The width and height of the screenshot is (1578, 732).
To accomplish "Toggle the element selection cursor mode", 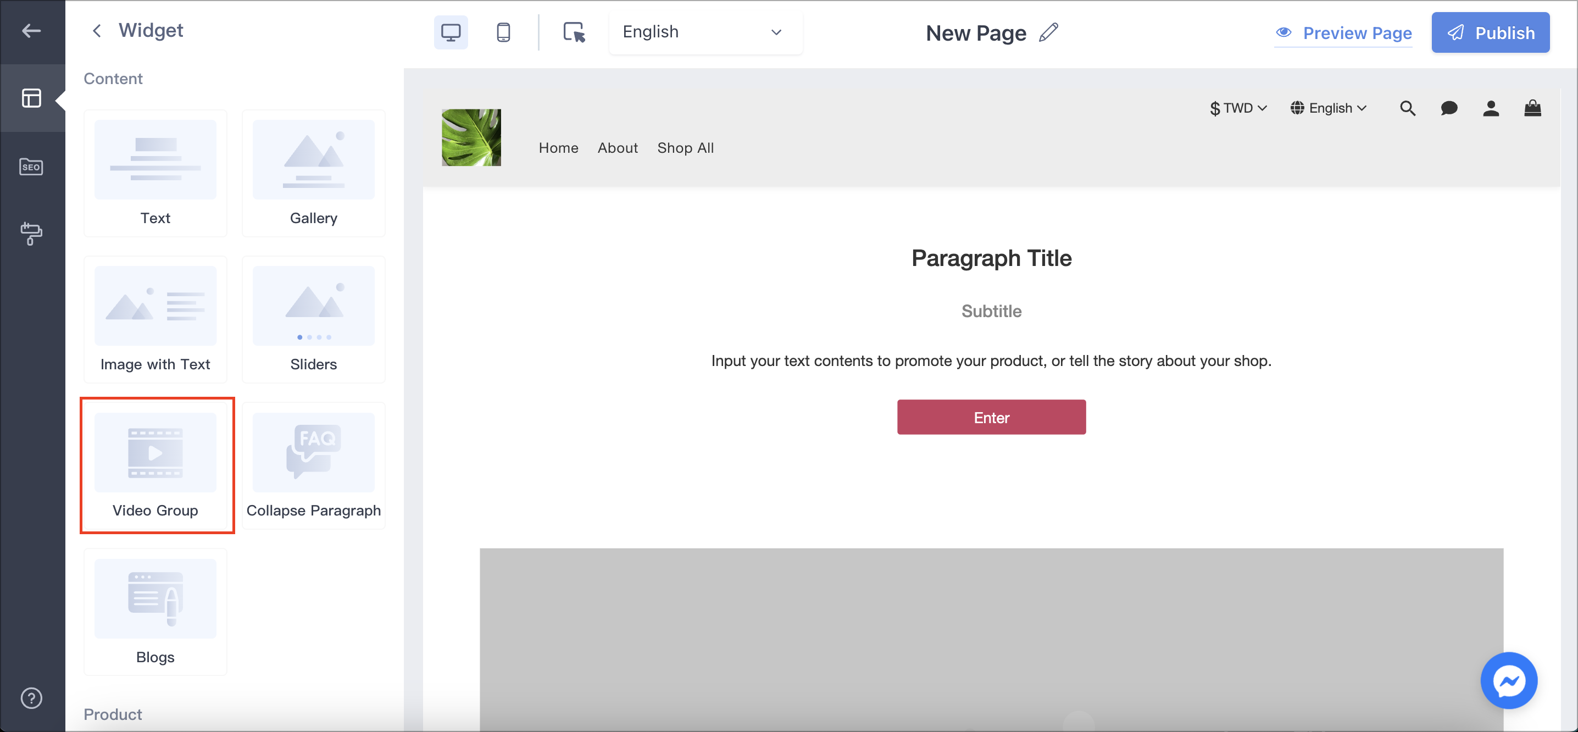I will (x=574, y=32).
